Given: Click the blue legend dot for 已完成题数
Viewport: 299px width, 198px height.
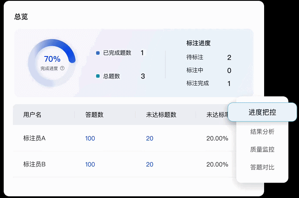Looking at the screenshot, I should coord(98,53).
